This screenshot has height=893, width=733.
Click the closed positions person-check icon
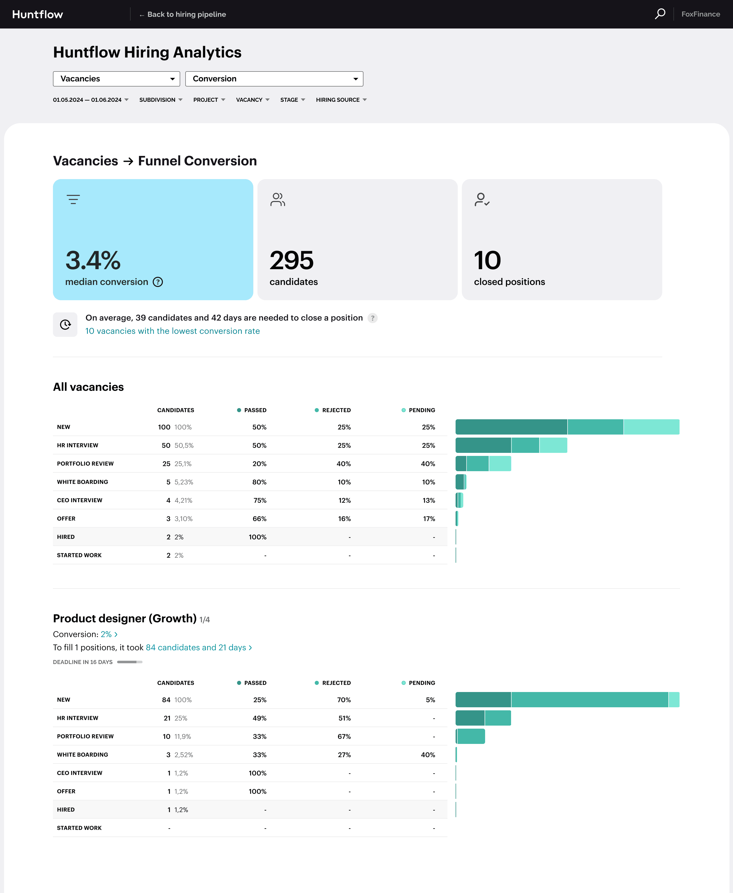click(x=482, y=199)
